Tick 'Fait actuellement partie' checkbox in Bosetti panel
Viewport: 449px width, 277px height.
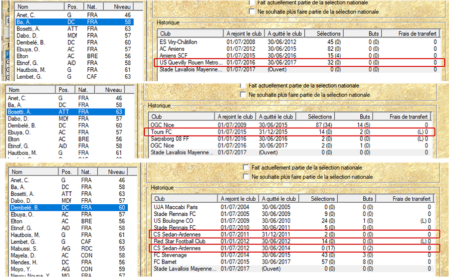coord(243,85)
